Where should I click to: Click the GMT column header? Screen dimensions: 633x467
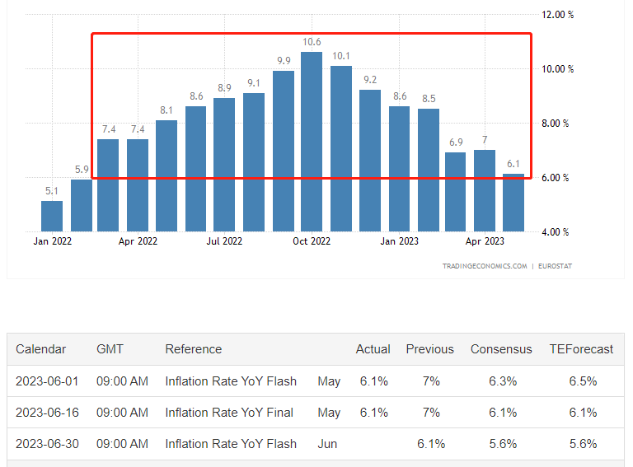coord(110,349)
